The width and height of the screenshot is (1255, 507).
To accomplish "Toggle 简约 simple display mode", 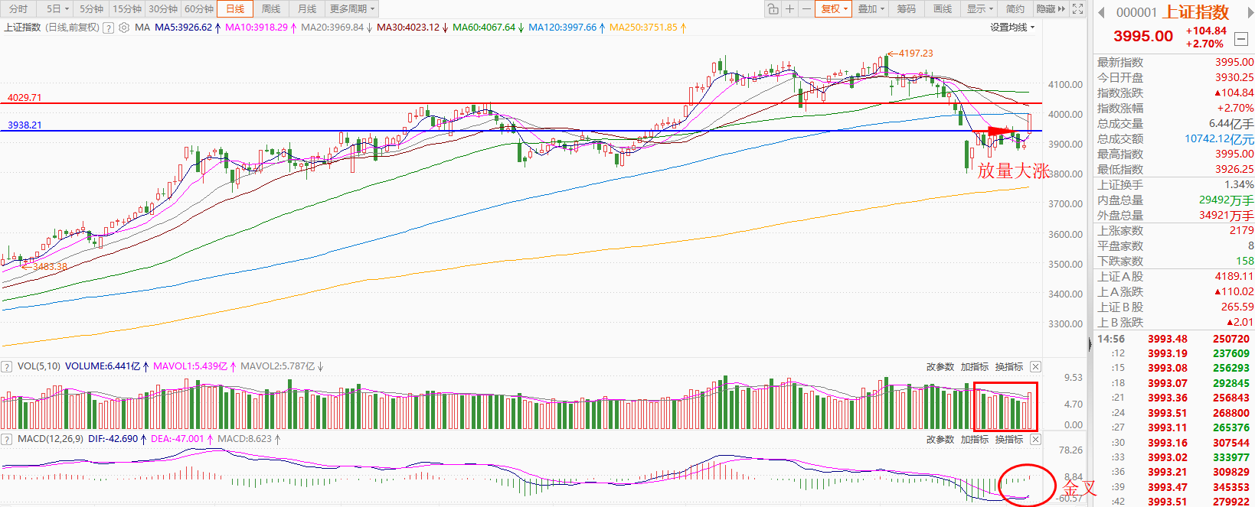I will tap(1015, 9).
